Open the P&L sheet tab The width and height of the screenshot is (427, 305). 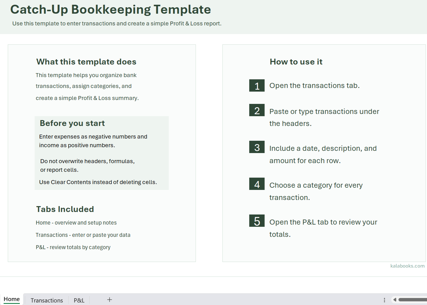[x=79, y=300]
